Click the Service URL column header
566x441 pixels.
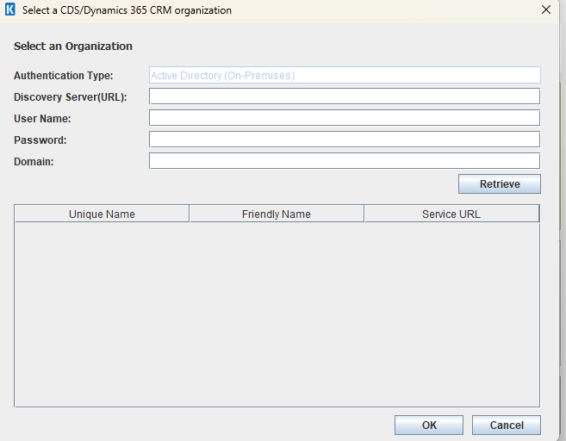click(451, 214)
